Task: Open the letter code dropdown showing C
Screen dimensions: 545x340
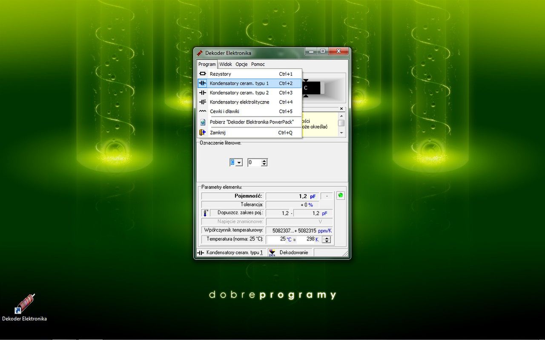Action: pyautogui.click(x=236, y=162)
